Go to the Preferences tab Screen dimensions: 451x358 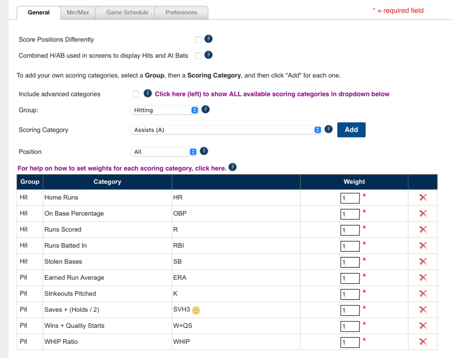click(181, 13)
